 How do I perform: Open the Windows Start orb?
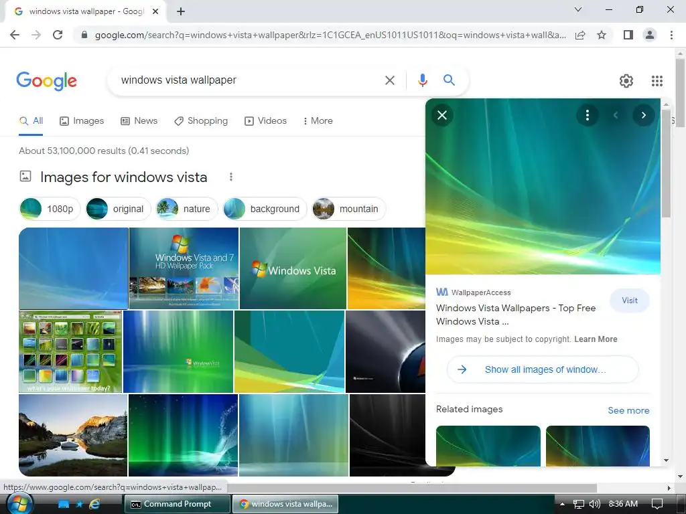point(19,503)
